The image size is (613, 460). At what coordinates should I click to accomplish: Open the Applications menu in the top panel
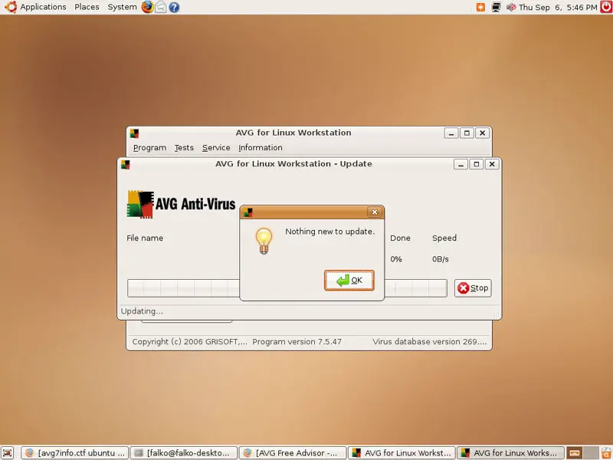tap(43, 7)
